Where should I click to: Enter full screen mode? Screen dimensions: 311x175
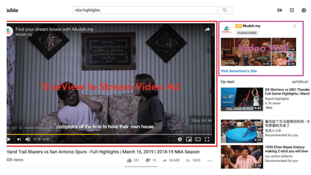(x=207, y=139)
